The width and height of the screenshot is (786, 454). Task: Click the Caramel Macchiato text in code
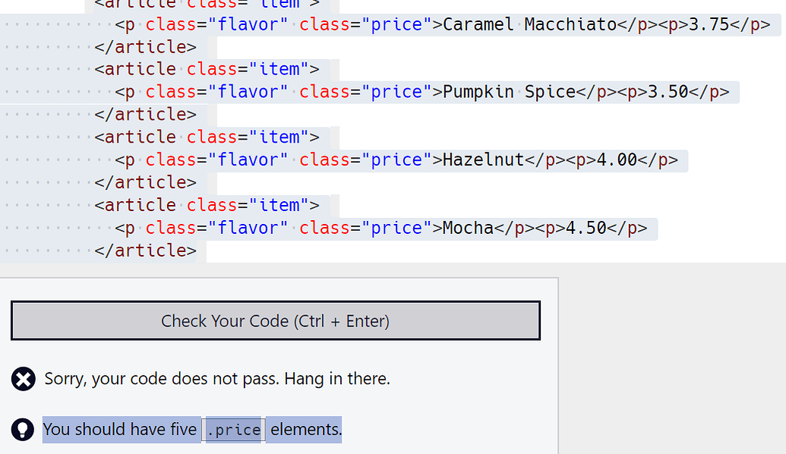tap(530, 24)
